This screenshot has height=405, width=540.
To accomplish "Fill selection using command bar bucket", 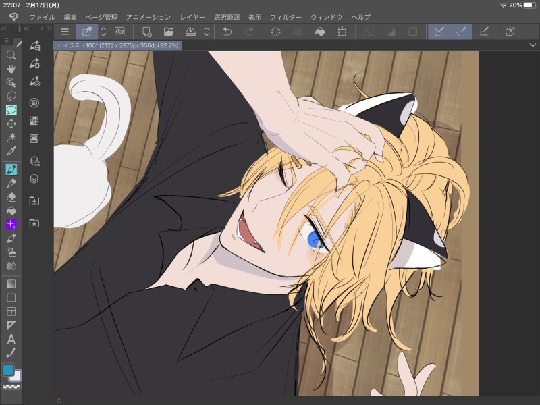I will pos(320,32).
